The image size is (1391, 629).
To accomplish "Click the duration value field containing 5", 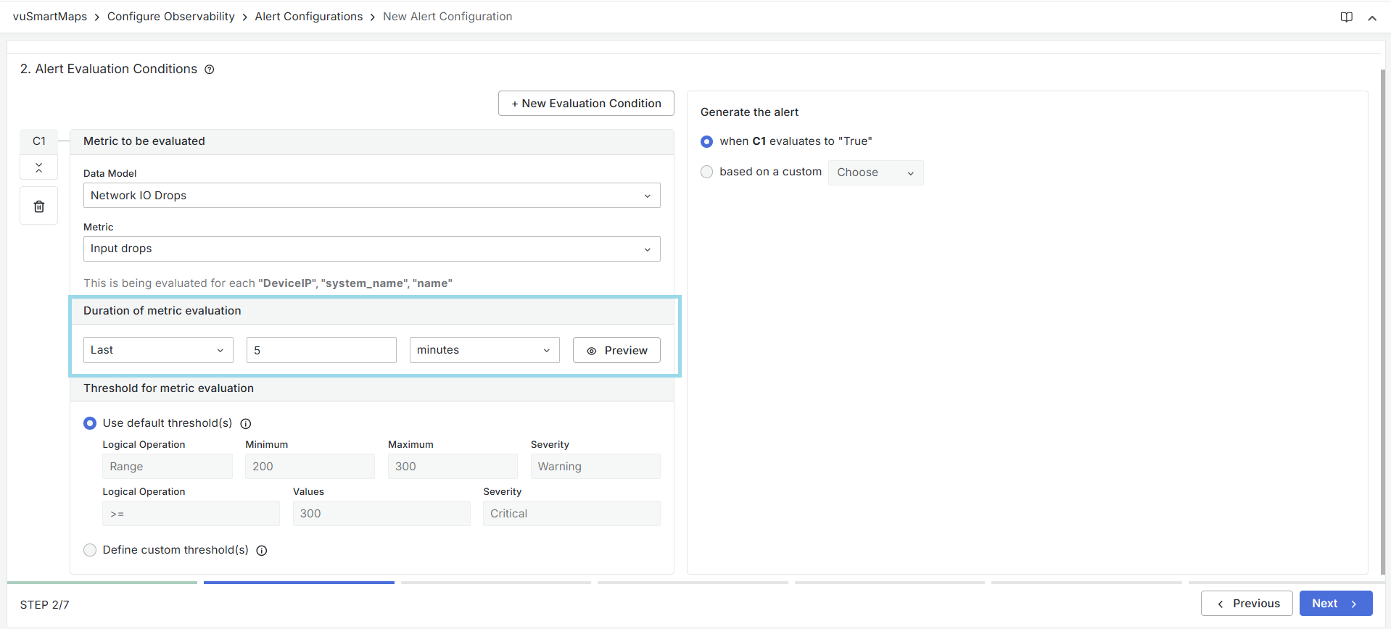I will pos(321,350).
